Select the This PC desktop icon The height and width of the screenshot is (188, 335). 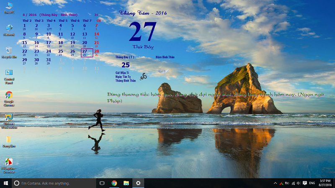coord(9,8)
